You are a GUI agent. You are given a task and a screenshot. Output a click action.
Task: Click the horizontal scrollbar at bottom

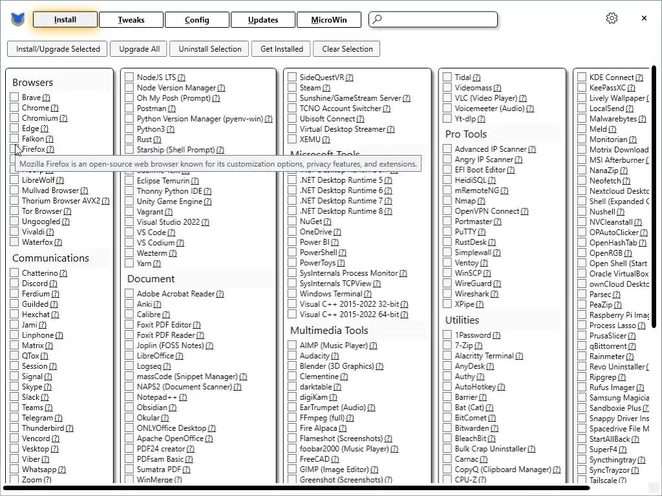[x=295, y=488]
